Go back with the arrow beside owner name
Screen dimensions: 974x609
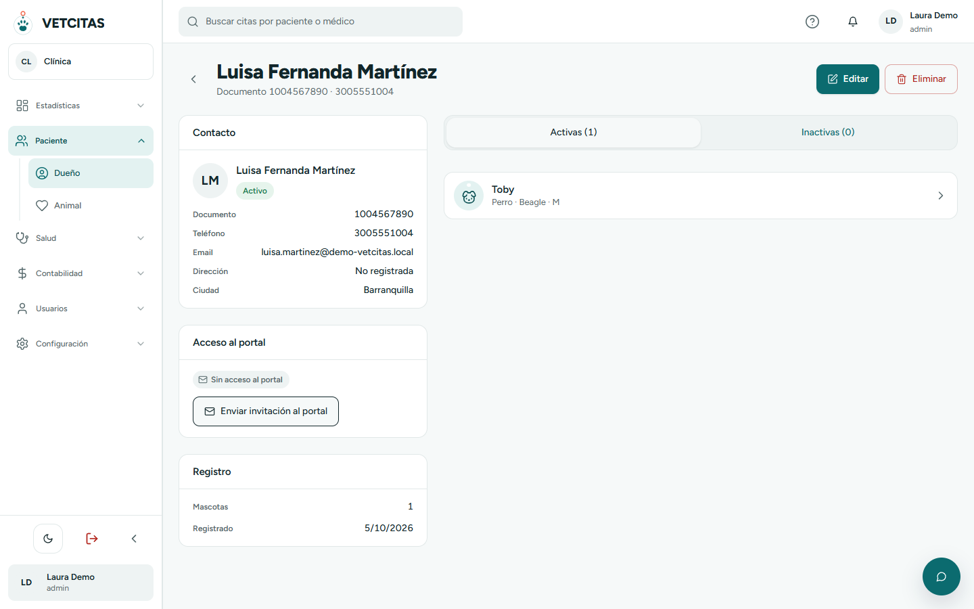193,79
